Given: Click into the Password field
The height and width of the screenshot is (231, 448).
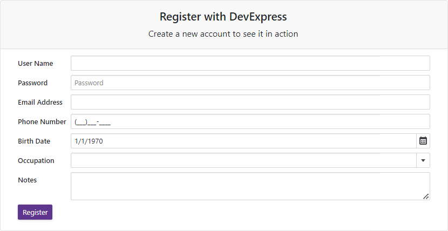Looking at the screenshot, I should (250, 83).
